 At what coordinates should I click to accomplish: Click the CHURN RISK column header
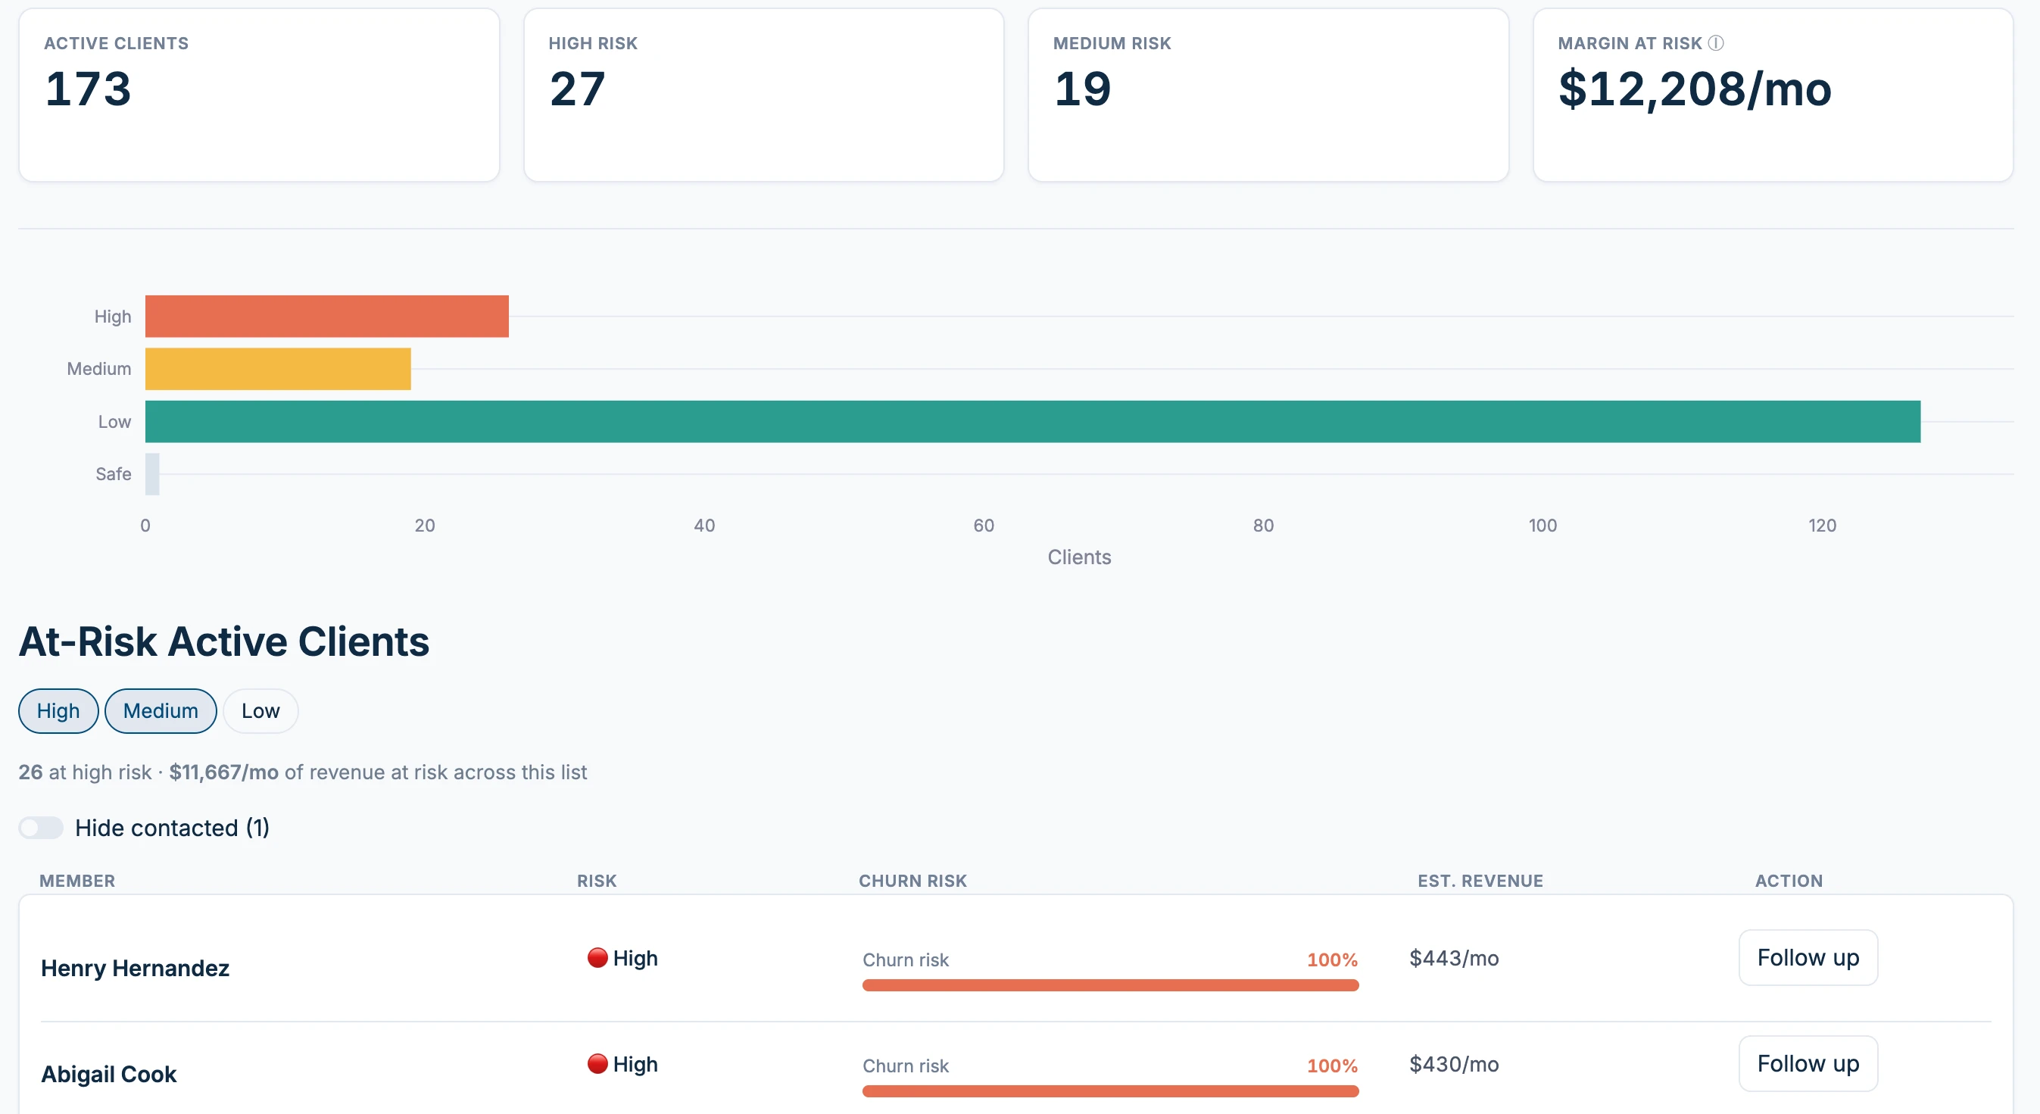912,881
